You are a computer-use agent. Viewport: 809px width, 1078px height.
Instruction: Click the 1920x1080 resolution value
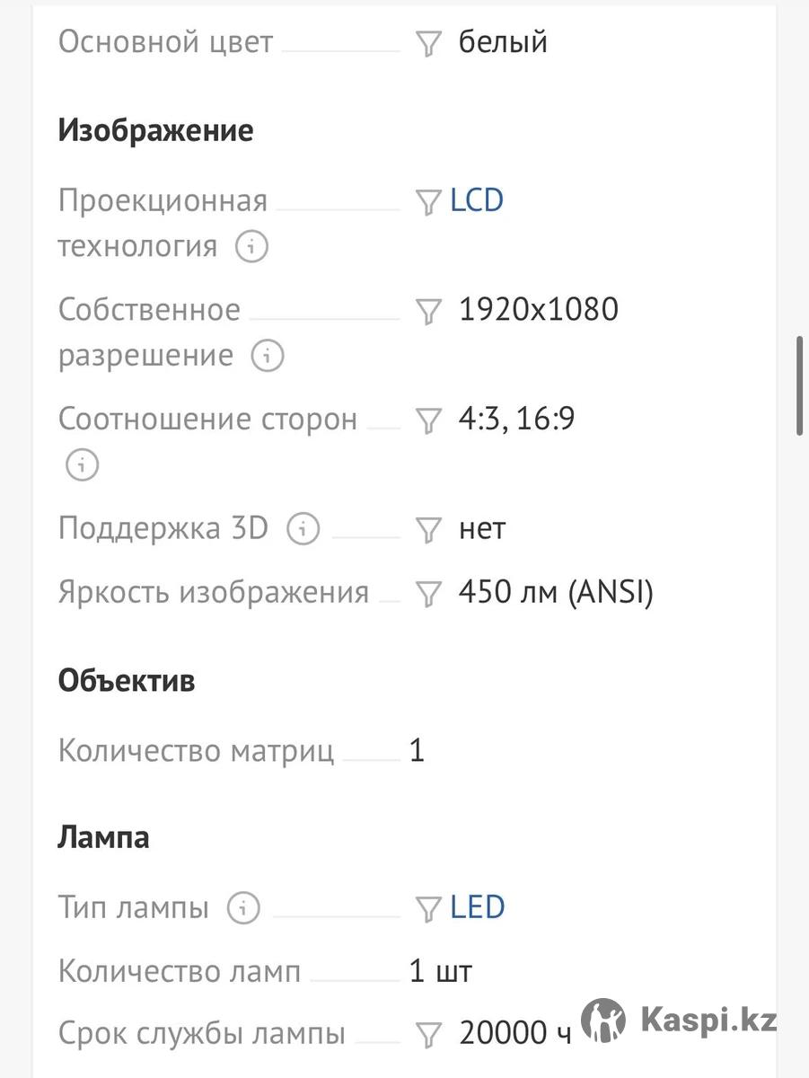[x=538, y=310]
